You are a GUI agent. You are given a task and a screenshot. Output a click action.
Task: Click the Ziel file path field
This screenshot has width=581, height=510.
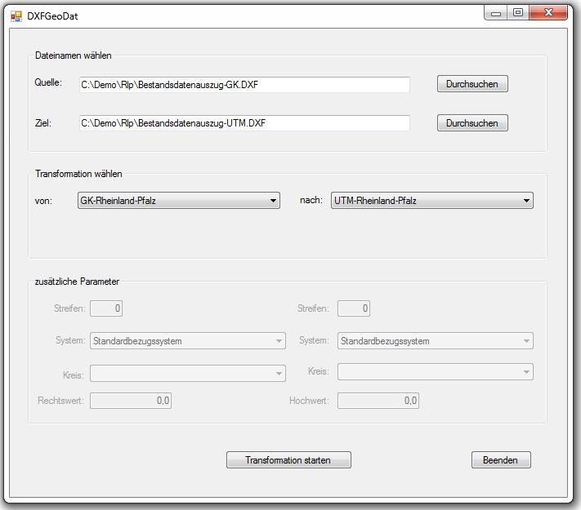pyautogui.click(x=244, y=123)
